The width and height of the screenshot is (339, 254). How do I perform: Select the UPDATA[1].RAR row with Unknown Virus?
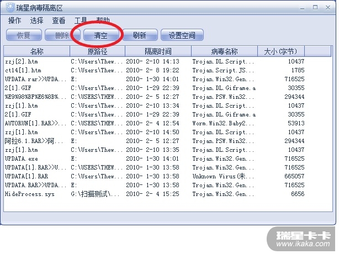(155, 176)
